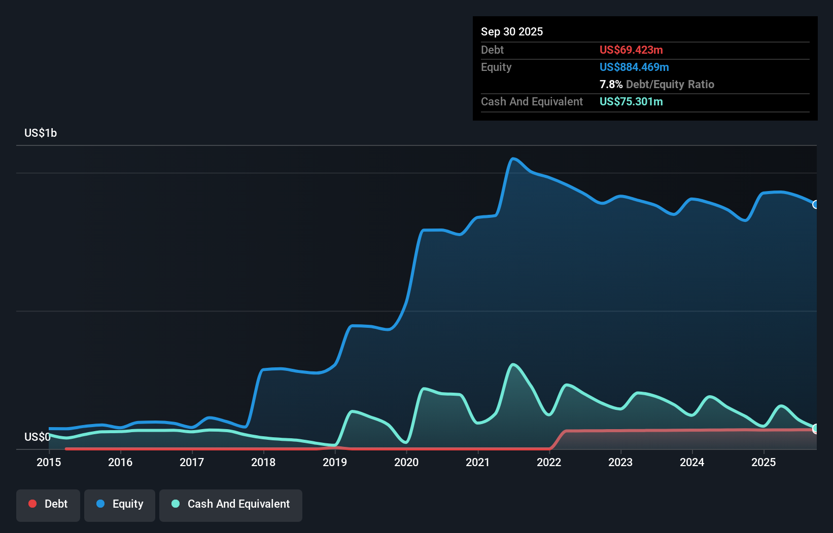Click the US$69.423m Debt value link
833x533 pixels.
click(x=631, y=50)
